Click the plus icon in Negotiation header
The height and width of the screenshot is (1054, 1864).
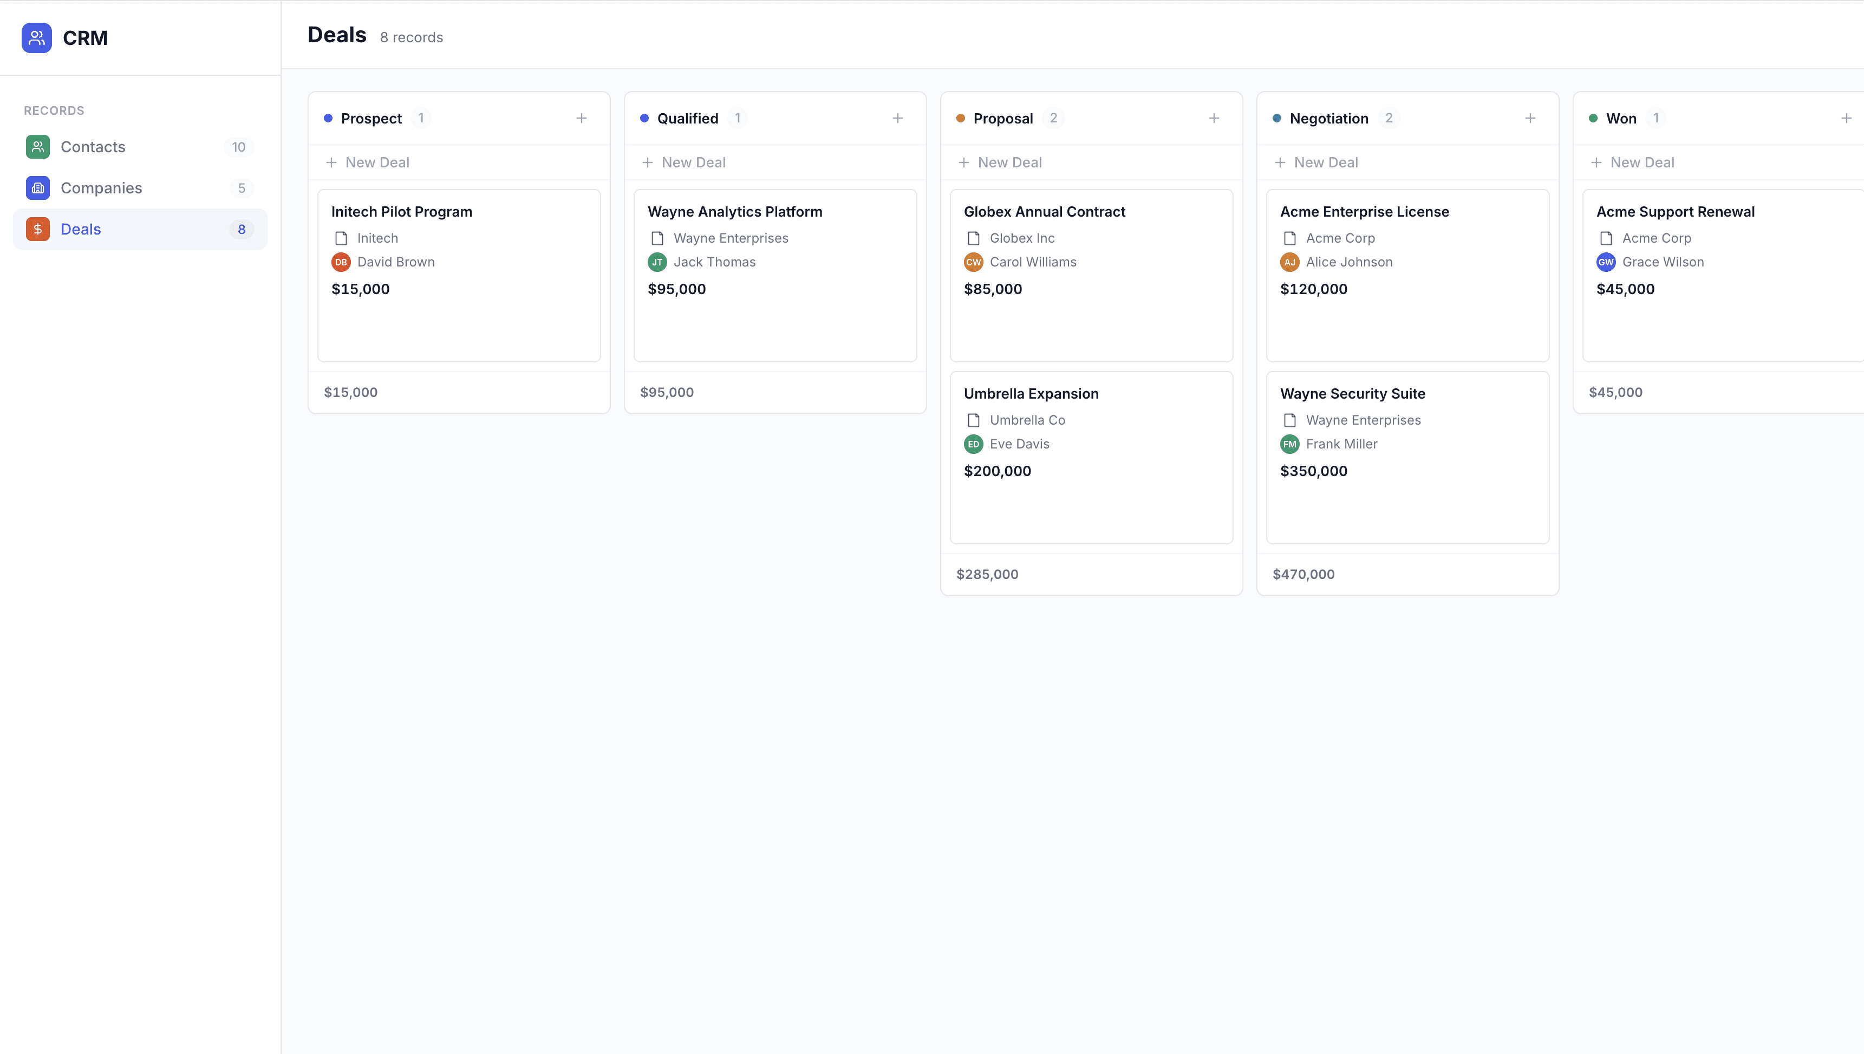(1530, 118)
